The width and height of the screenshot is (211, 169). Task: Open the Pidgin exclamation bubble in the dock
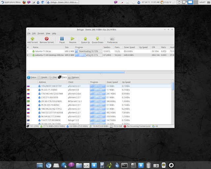pos(71,165)
